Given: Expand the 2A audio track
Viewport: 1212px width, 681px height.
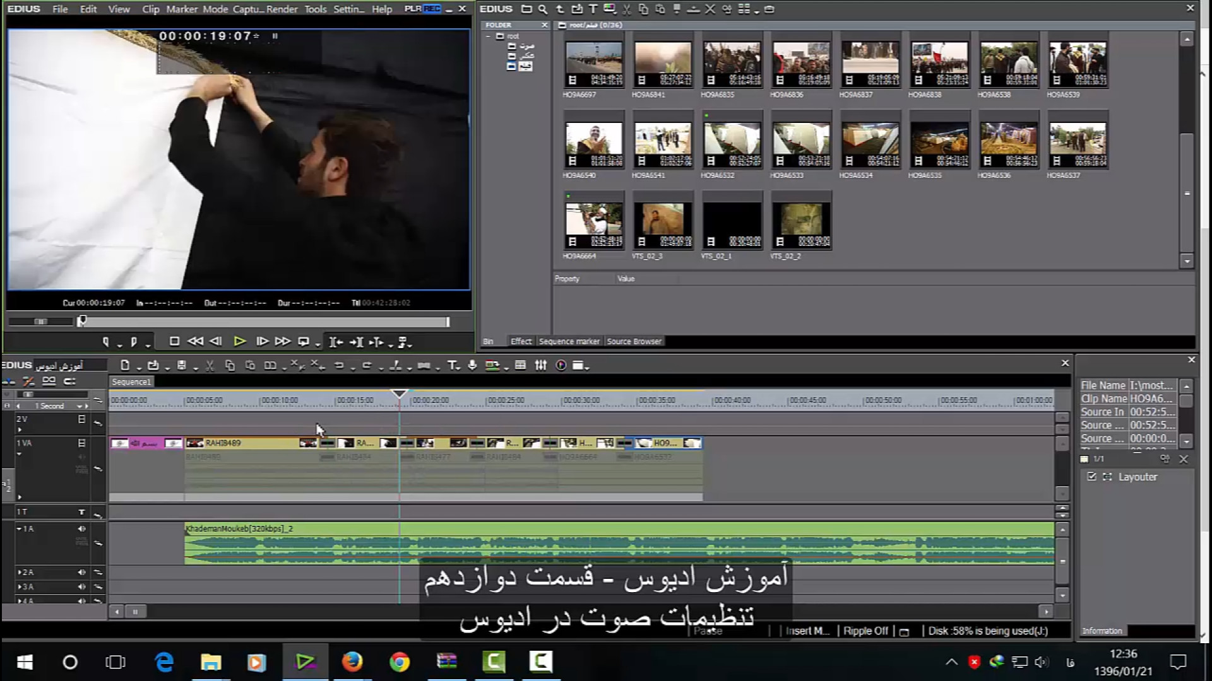Looking at the screenshot, I should 20,573.
